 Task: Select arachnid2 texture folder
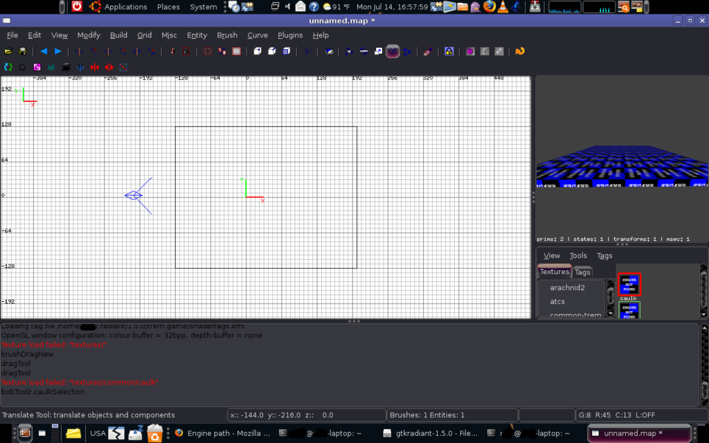coord(567,287)
